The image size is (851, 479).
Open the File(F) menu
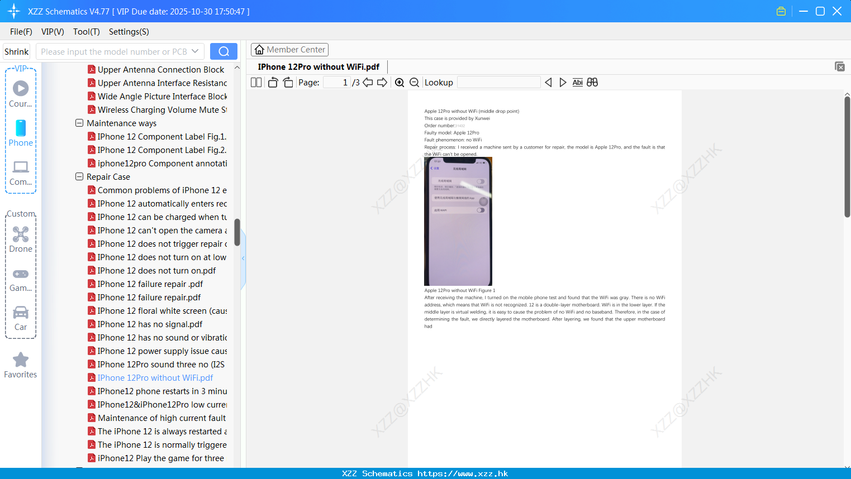21,32
